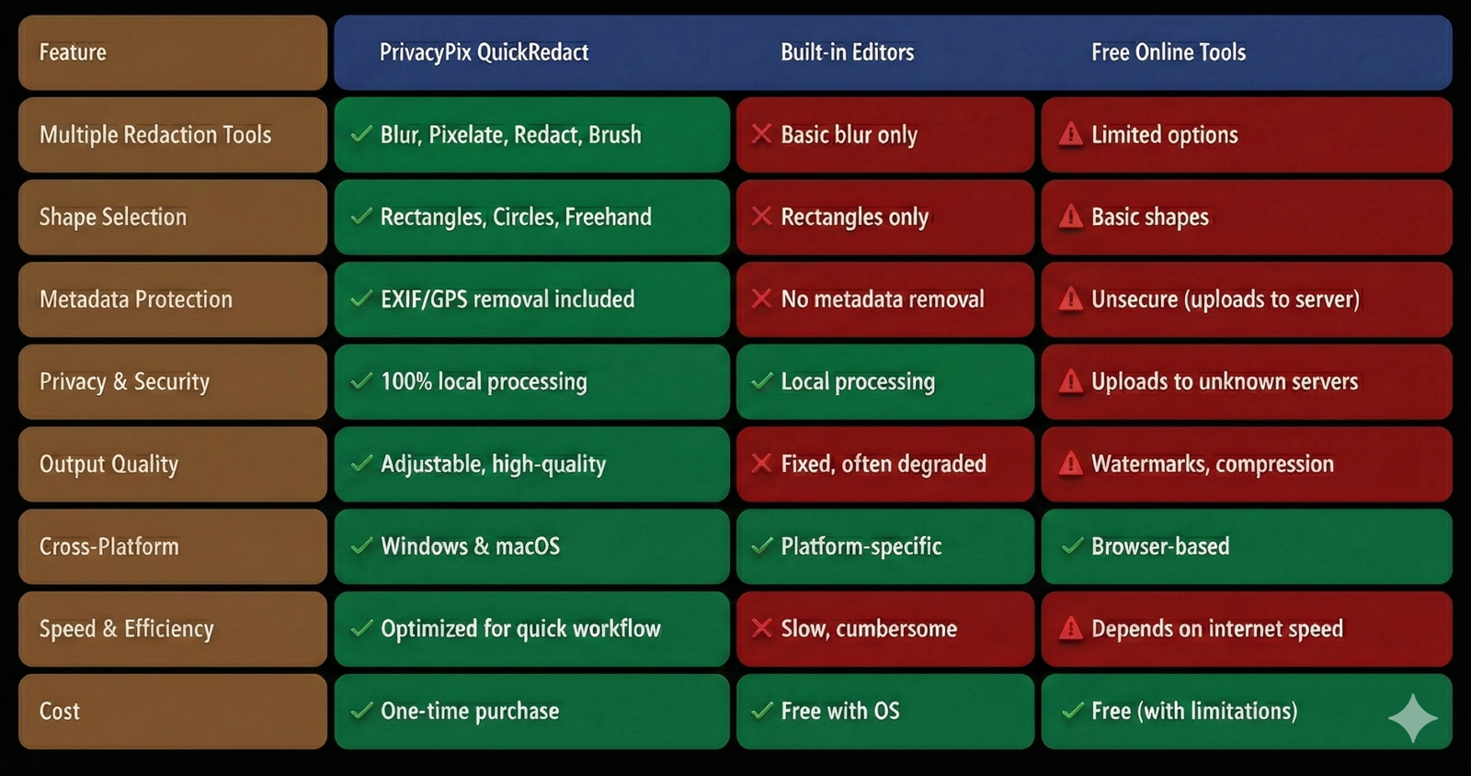Click the red X beside No metadata removal

[x=761, y=299]
